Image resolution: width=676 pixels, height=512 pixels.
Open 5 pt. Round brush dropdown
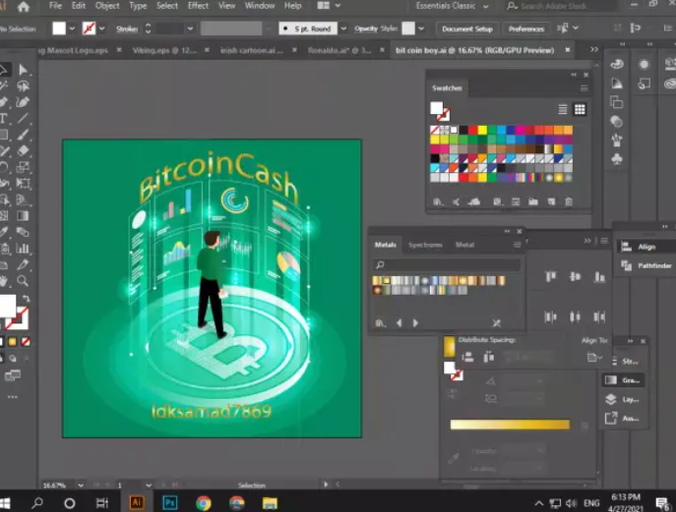click(x=343, y=28)
